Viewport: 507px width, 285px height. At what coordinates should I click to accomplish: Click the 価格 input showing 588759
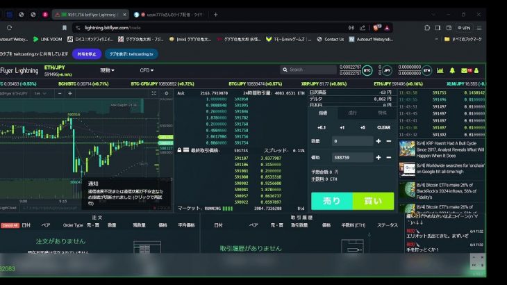(352, 158)
